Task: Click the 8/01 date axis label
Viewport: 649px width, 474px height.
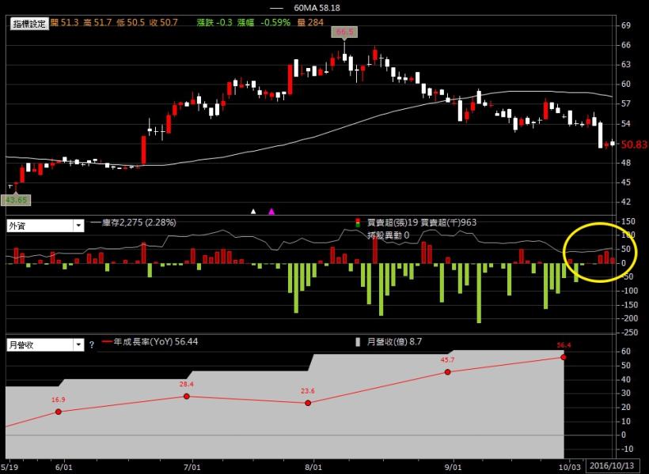Action: coord(313,467)
